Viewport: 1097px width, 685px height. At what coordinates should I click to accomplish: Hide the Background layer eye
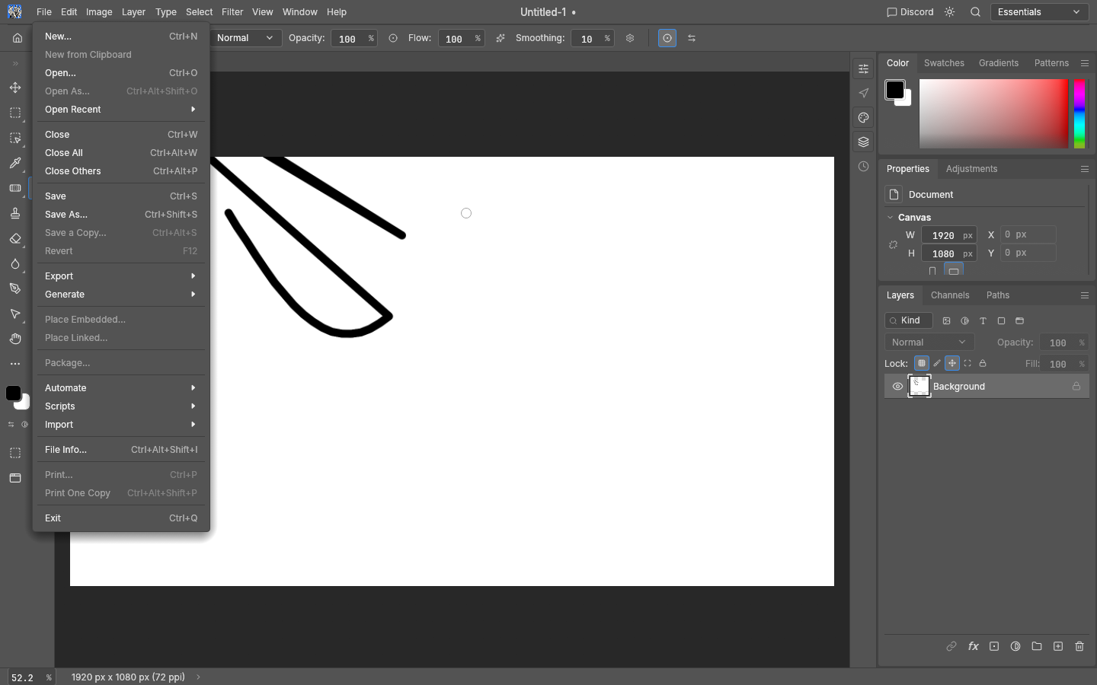pos(897,387)
